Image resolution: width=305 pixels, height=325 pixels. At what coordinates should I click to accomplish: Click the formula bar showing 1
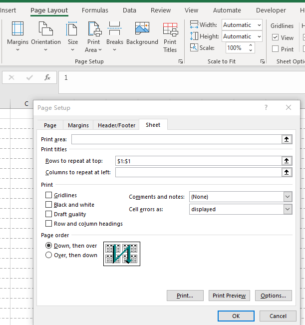[x=182, y=82]
